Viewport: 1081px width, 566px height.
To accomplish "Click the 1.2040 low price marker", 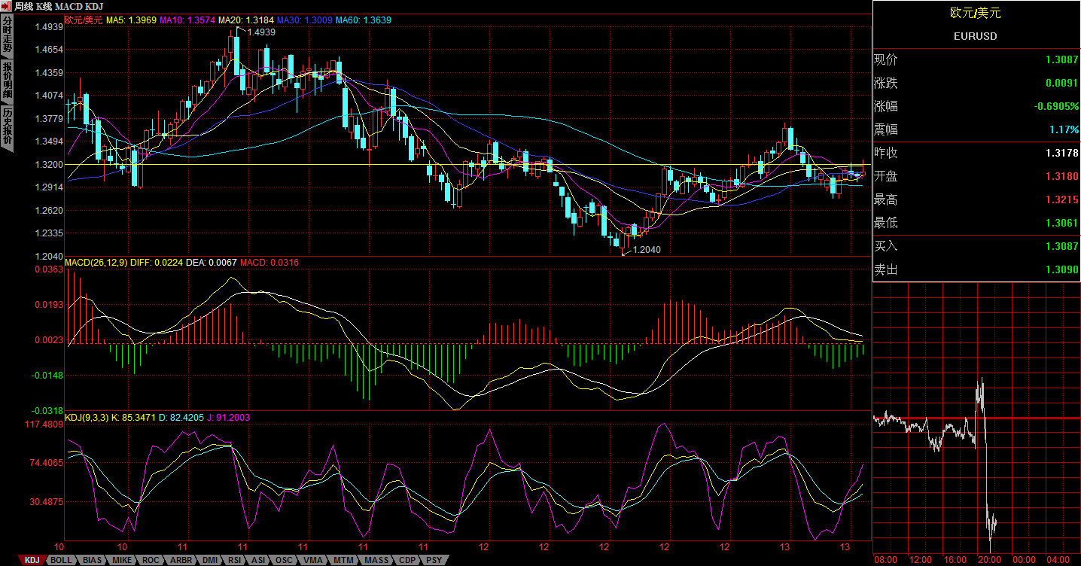I will click(646, 249).
